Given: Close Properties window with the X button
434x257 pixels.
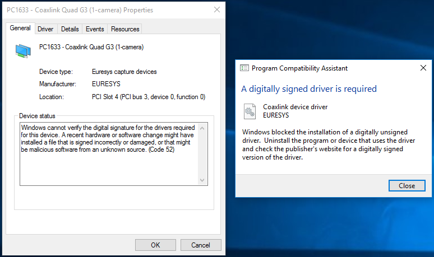Looking at the screenshot, I should (216, 10).
